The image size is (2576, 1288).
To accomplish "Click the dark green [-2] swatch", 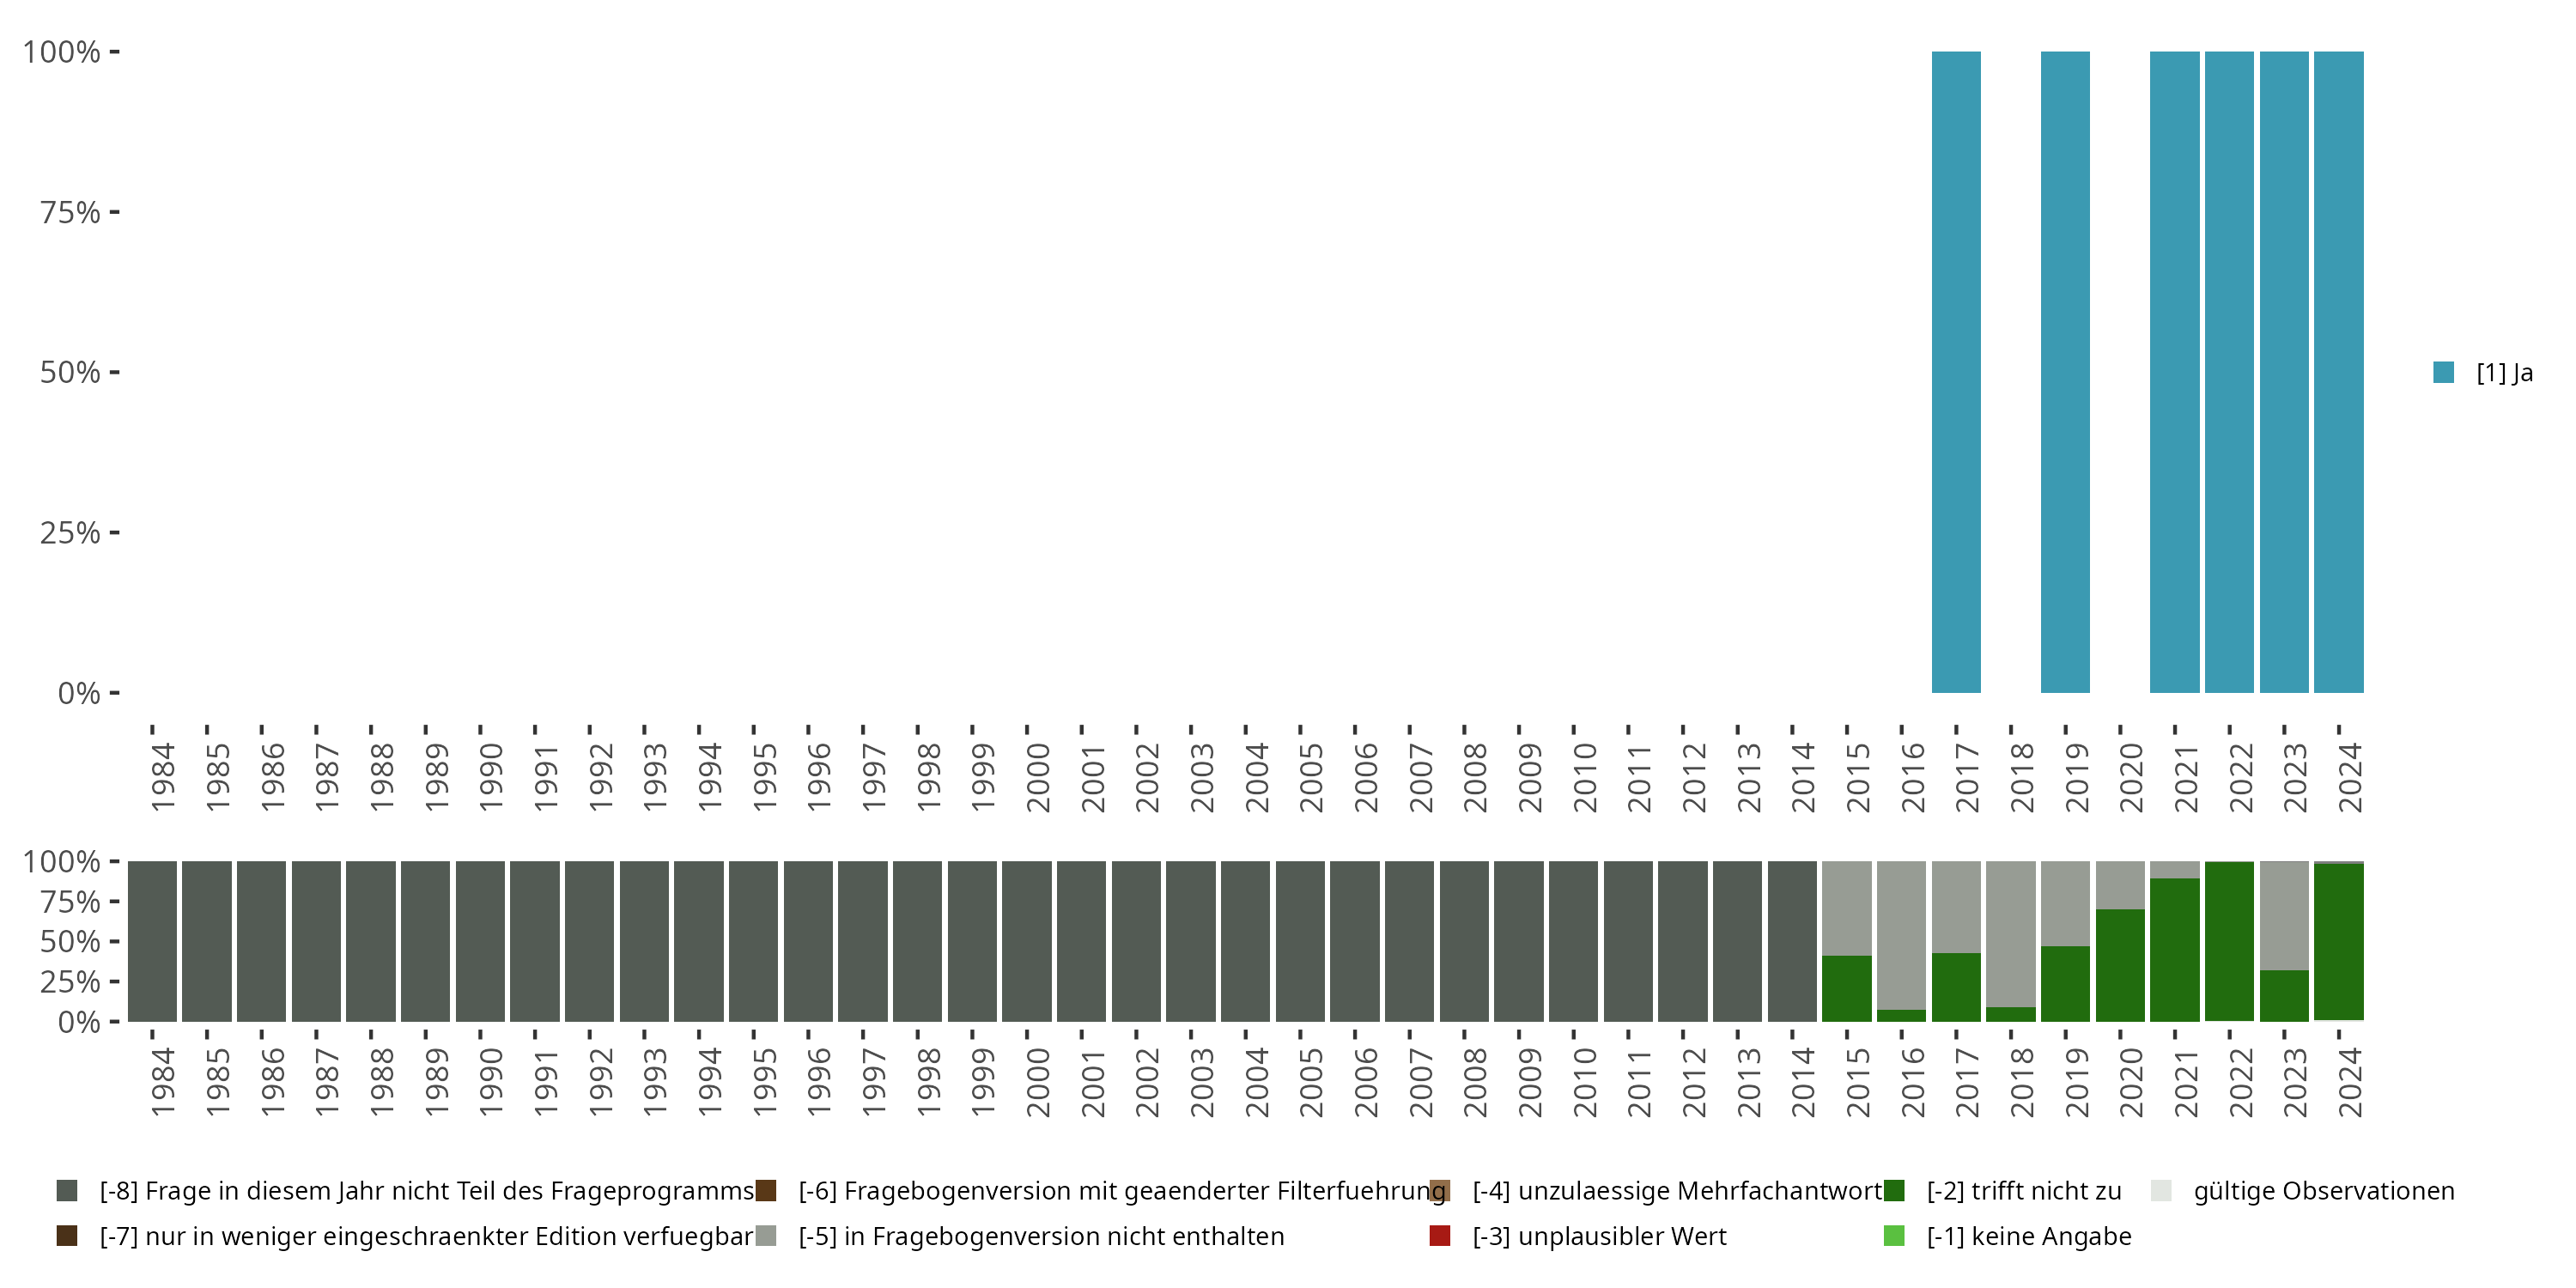I will tap(1894, 1190).
